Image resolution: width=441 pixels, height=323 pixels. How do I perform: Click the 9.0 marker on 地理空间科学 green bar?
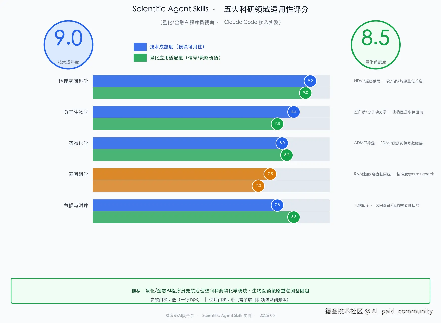pos(306,93)
